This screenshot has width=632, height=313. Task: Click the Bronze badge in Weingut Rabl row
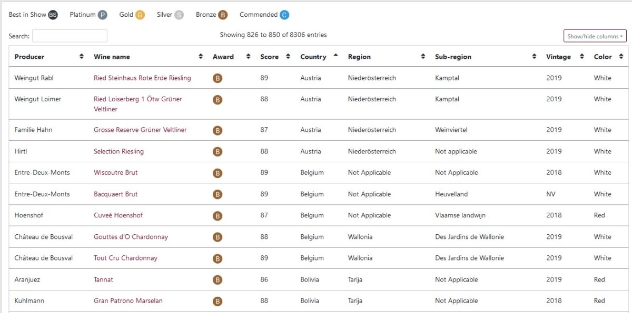(218, 78)
